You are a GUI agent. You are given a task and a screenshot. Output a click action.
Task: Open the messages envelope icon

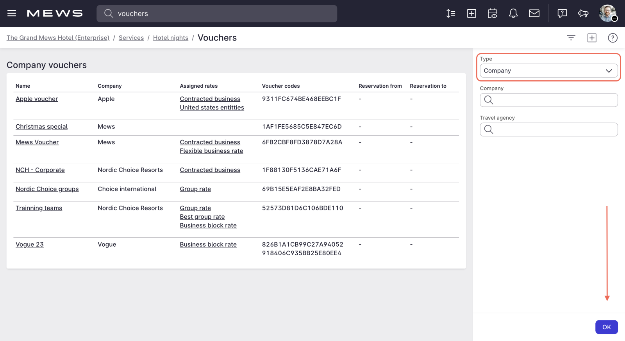pyautogui.click(x=534, y=14)
